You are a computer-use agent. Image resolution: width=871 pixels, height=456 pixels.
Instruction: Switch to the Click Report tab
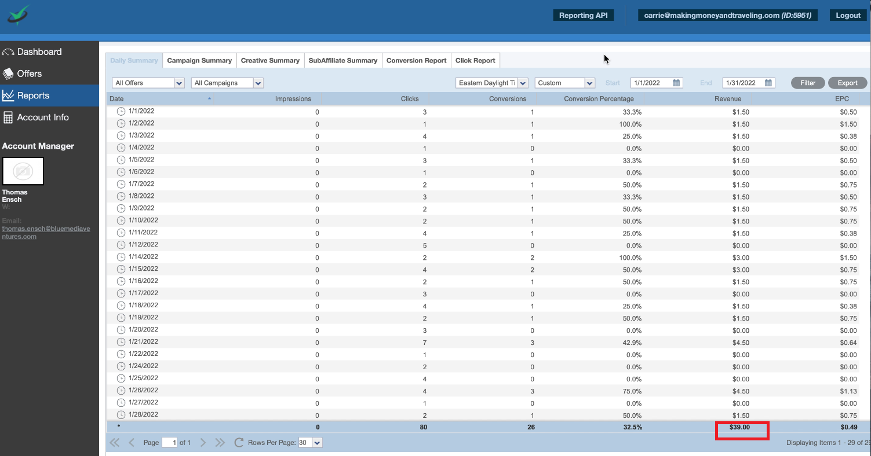coord(475,60)
